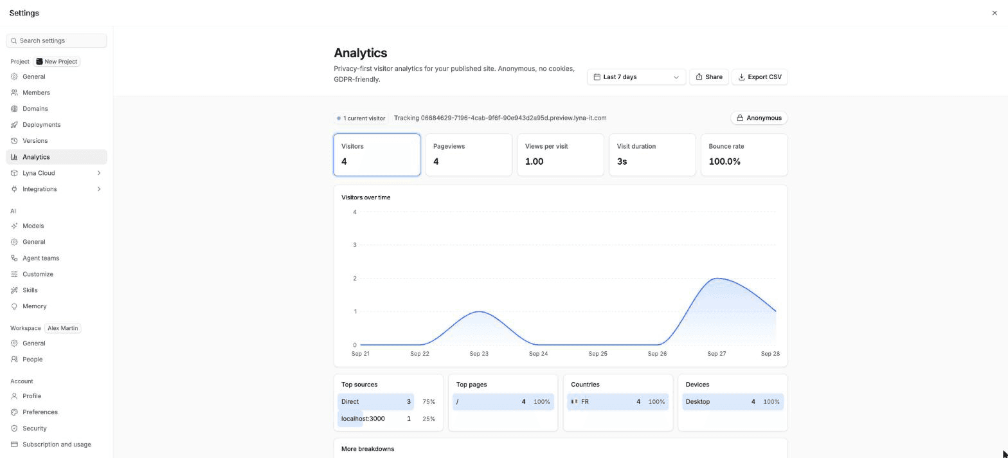This screenshot has height=458, width=1008.
Task: Click the Integrations plug icon
Action: 14,189
